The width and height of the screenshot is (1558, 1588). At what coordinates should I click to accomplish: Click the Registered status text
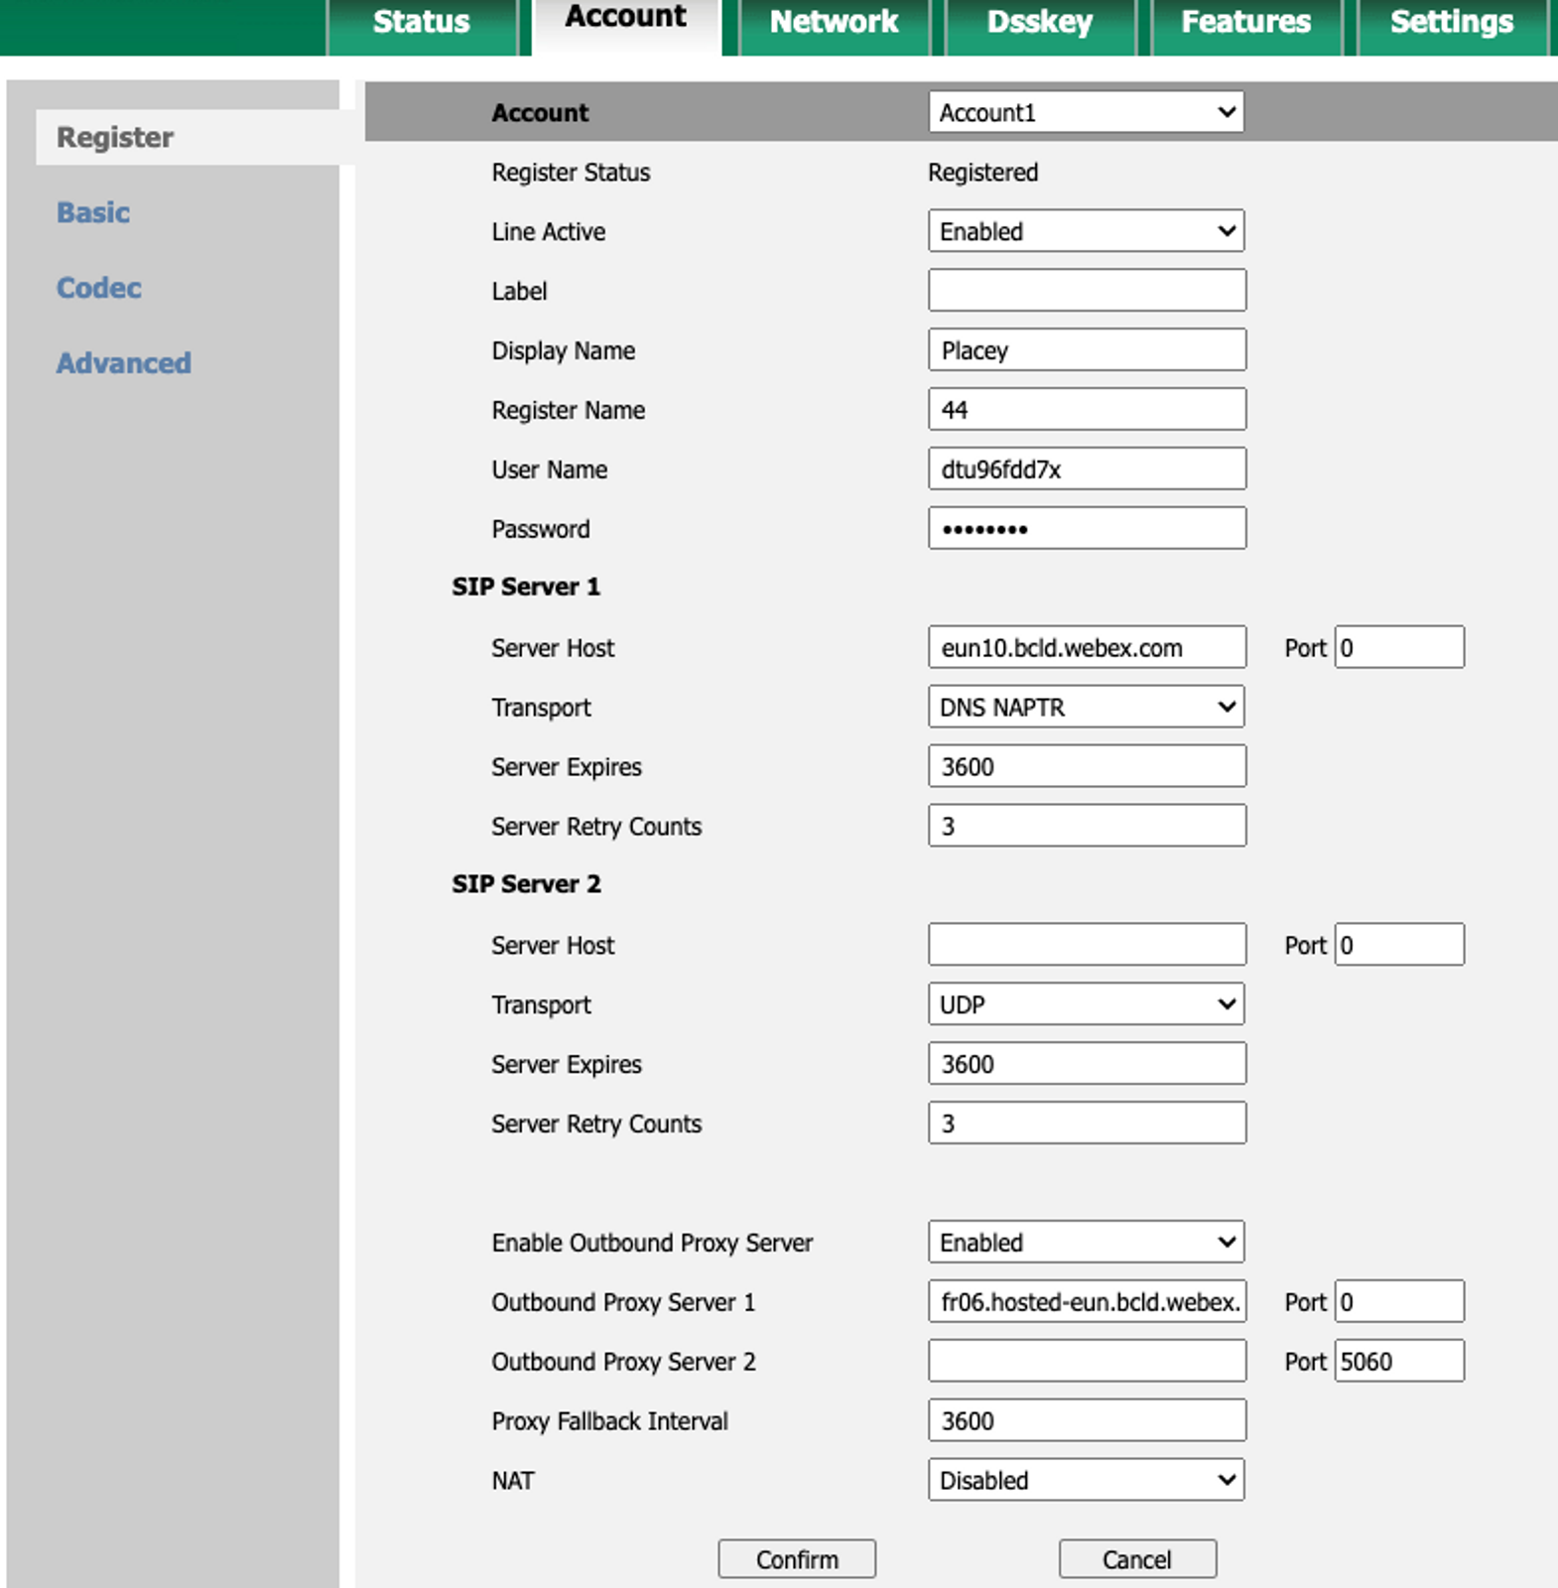click(x=982, y=173)
